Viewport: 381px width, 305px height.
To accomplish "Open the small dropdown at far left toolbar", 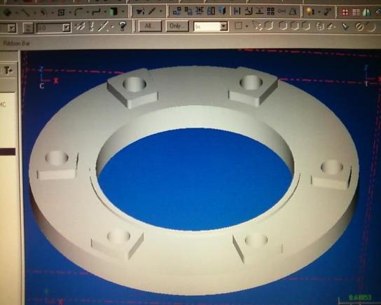I will (x=11, y=28).
